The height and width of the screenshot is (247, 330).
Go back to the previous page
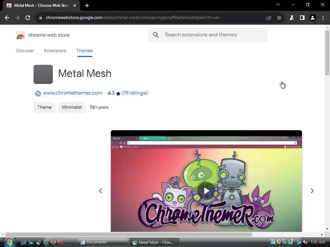pos(7,18)
